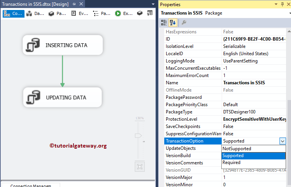Adjust the designer zoom slider handle
Screen dimensions: 291x187
click(138, 136)
